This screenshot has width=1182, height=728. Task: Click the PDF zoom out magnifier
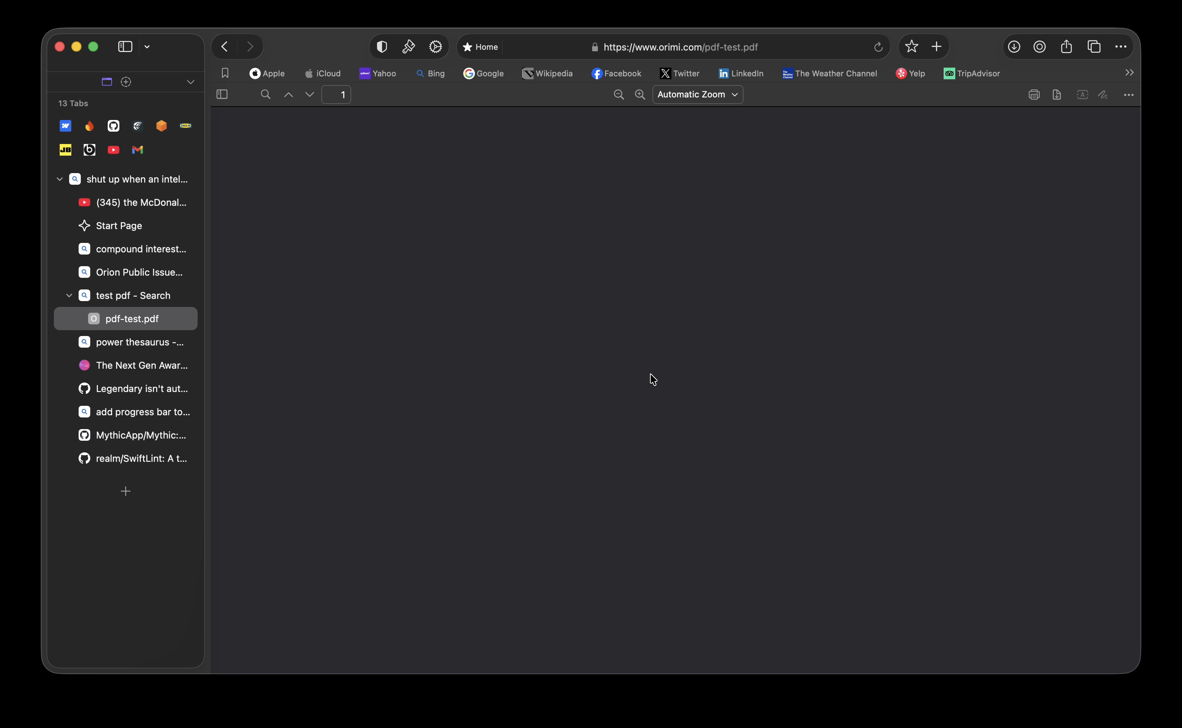[x=619, y=95]
